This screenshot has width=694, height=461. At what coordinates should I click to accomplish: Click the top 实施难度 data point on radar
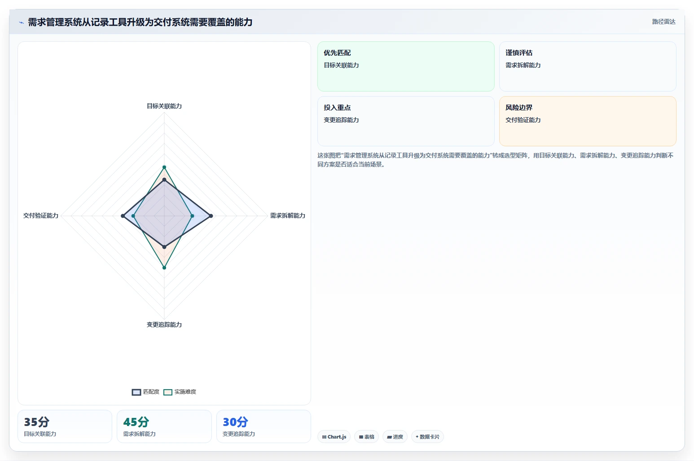(x=164, y=167)
